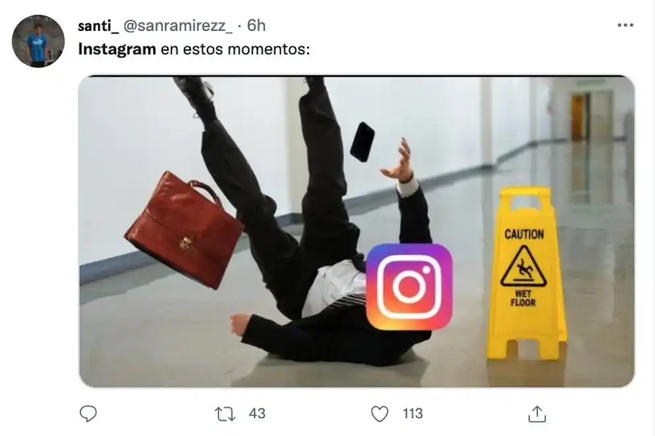Click the 6h timestamp of the tweet
This screenshot has width=655, height=436.
(x=256, y=25)
